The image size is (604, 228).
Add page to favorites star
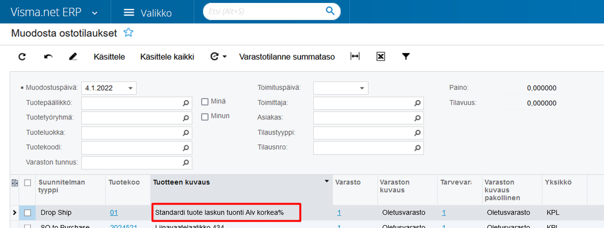(128, 33)
